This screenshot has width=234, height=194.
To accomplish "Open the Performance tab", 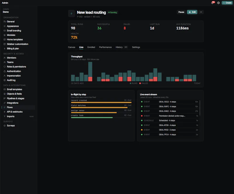I will pos(105,47).
